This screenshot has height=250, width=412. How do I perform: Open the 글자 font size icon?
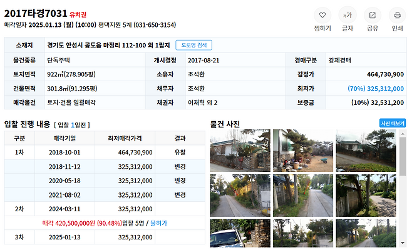point(348,16)
